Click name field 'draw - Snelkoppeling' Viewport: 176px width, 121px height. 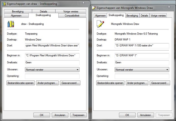(33, 24)
